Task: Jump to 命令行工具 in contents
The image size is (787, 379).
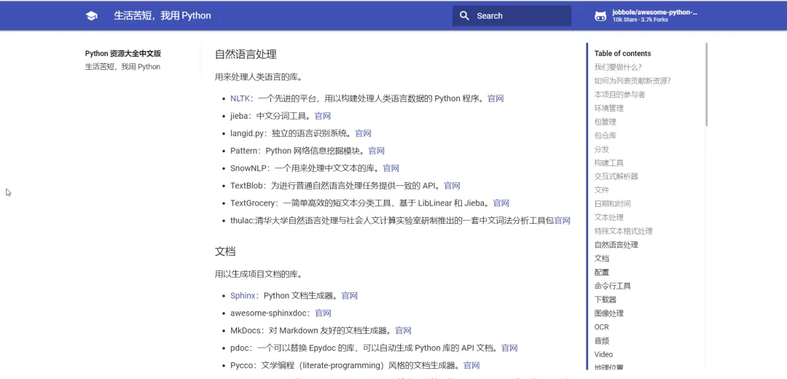Action: (x=612, y=286)
